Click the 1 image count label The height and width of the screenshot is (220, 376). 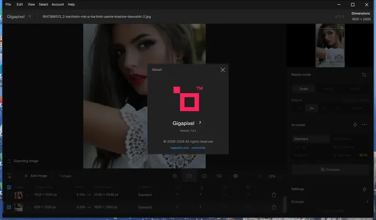(x=65, y=176)
